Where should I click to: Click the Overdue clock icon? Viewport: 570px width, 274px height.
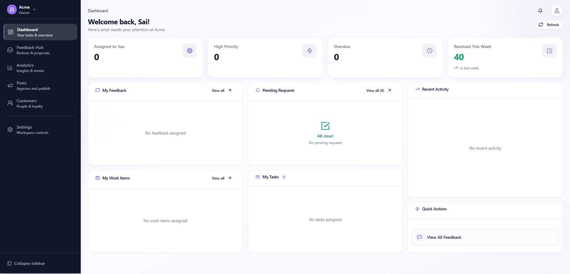[429, 51]
